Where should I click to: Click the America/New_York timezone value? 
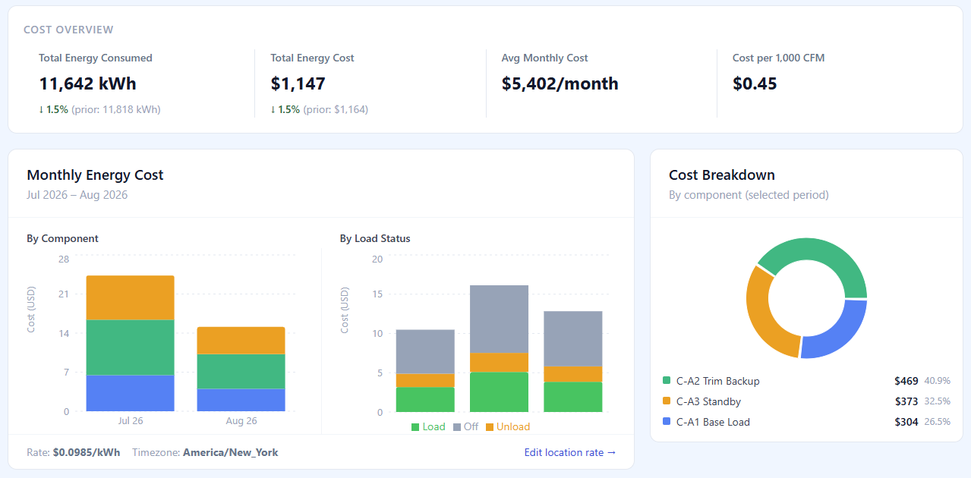point(231,452)
